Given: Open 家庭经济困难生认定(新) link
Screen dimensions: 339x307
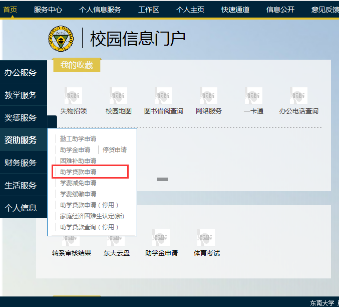Looking at the screenshot, I should pos(92,216).
